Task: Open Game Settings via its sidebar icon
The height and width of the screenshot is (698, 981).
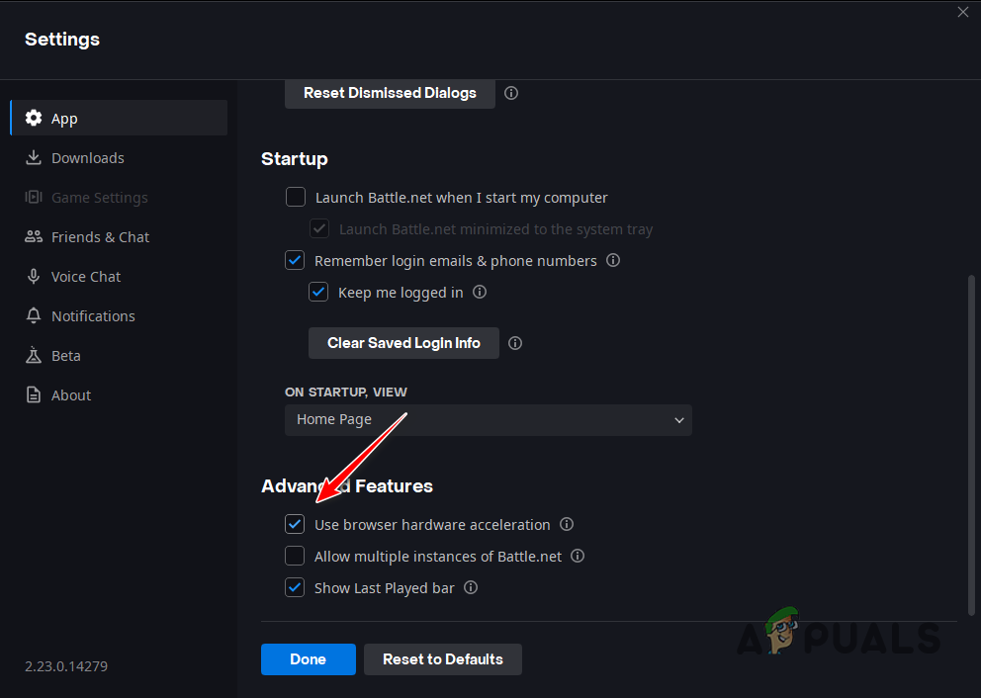Action: point(33,197)
